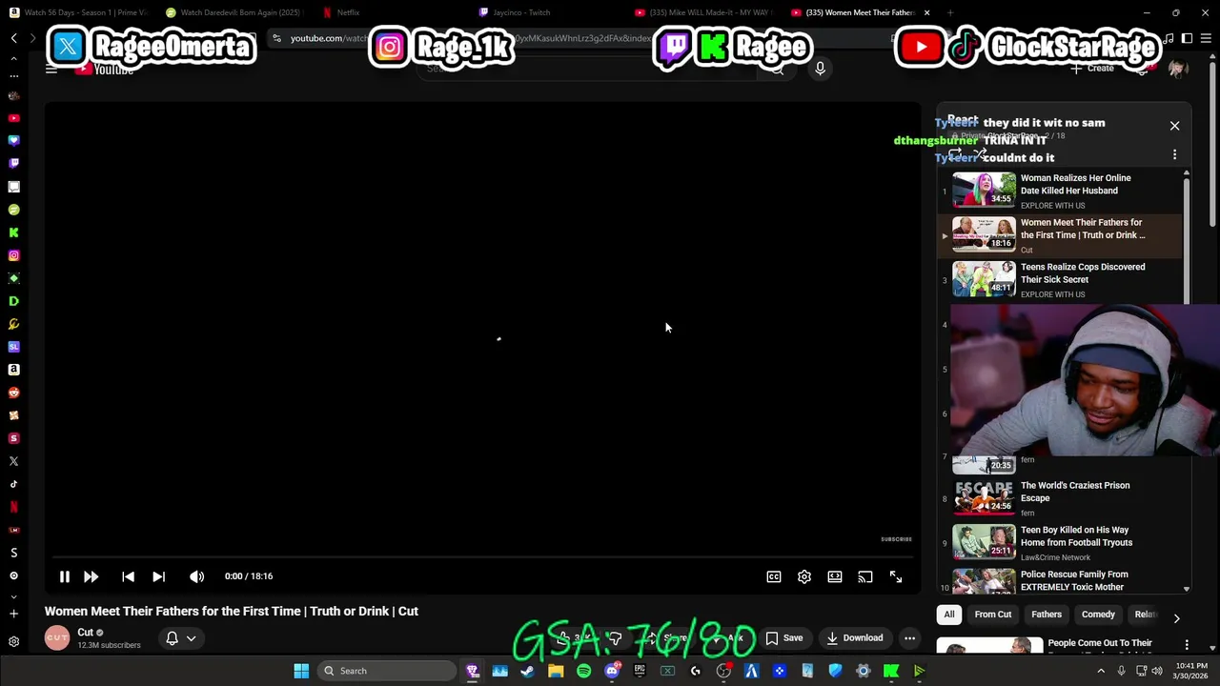1220x686 pixels.
Task: Expand the subscription notification chevron
Action: (191, 638)
